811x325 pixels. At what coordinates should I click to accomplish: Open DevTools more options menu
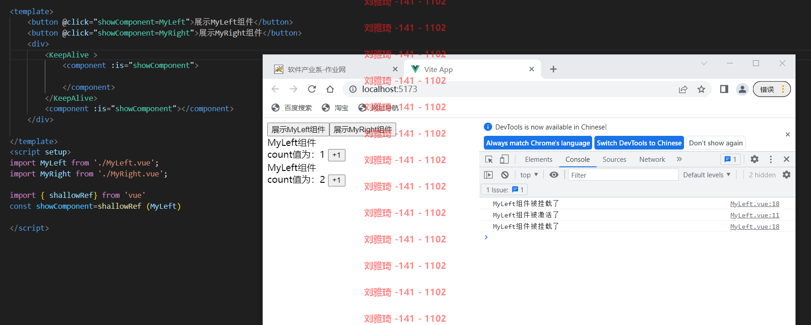[x=771, y=159]
